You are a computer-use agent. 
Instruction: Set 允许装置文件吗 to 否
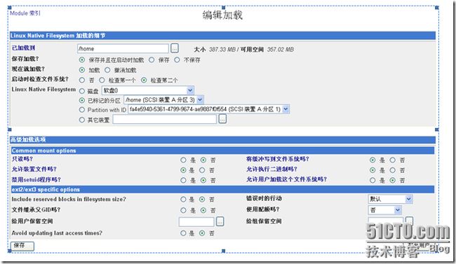click(202, 170)
